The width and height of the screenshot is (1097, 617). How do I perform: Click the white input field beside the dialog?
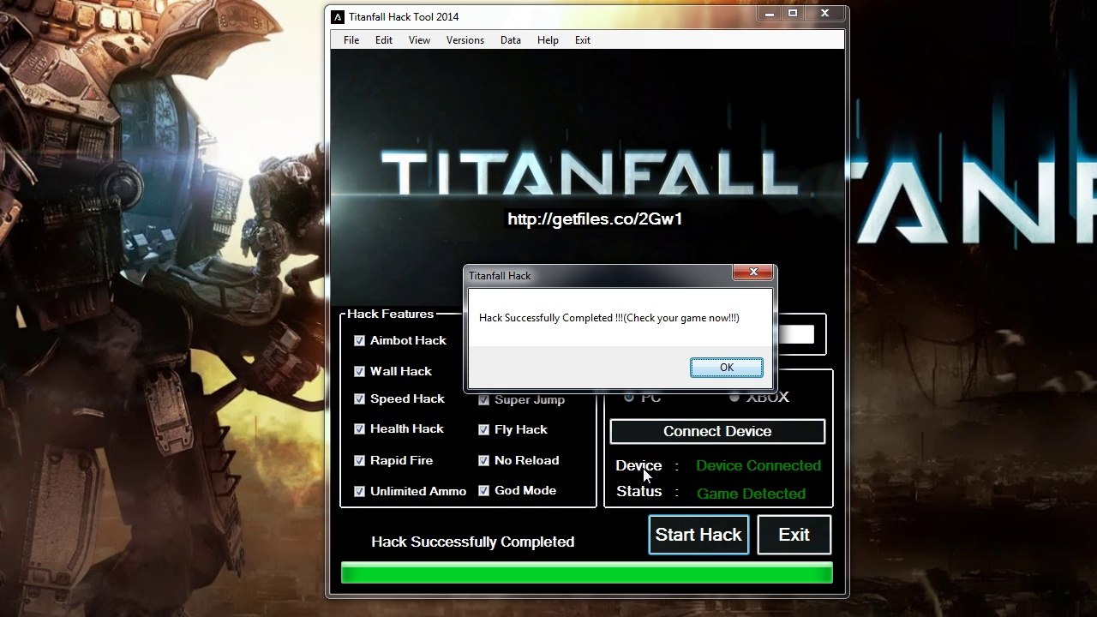795,334
